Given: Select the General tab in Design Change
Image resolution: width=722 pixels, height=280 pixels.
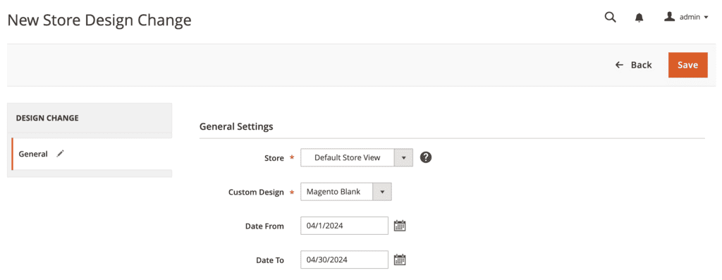Looking at the screenshot, I should click(x=92, y=154).
